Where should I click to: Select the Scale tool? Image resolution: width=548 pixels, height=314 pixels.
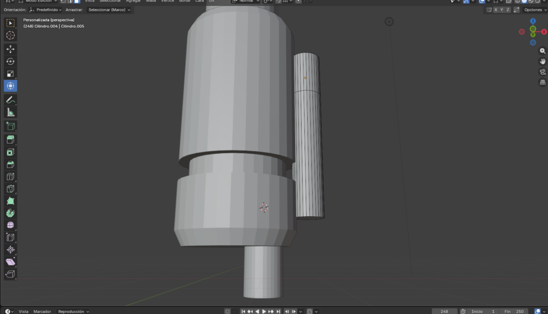coord(11,74)
